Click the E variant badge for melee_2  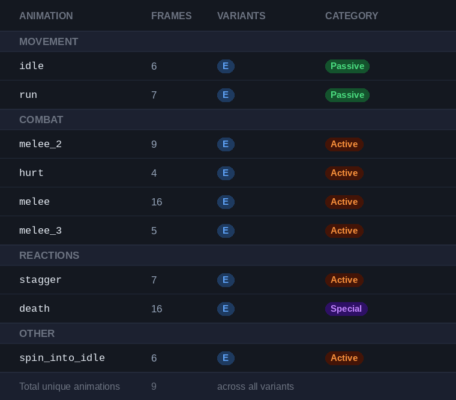point(226,144)
